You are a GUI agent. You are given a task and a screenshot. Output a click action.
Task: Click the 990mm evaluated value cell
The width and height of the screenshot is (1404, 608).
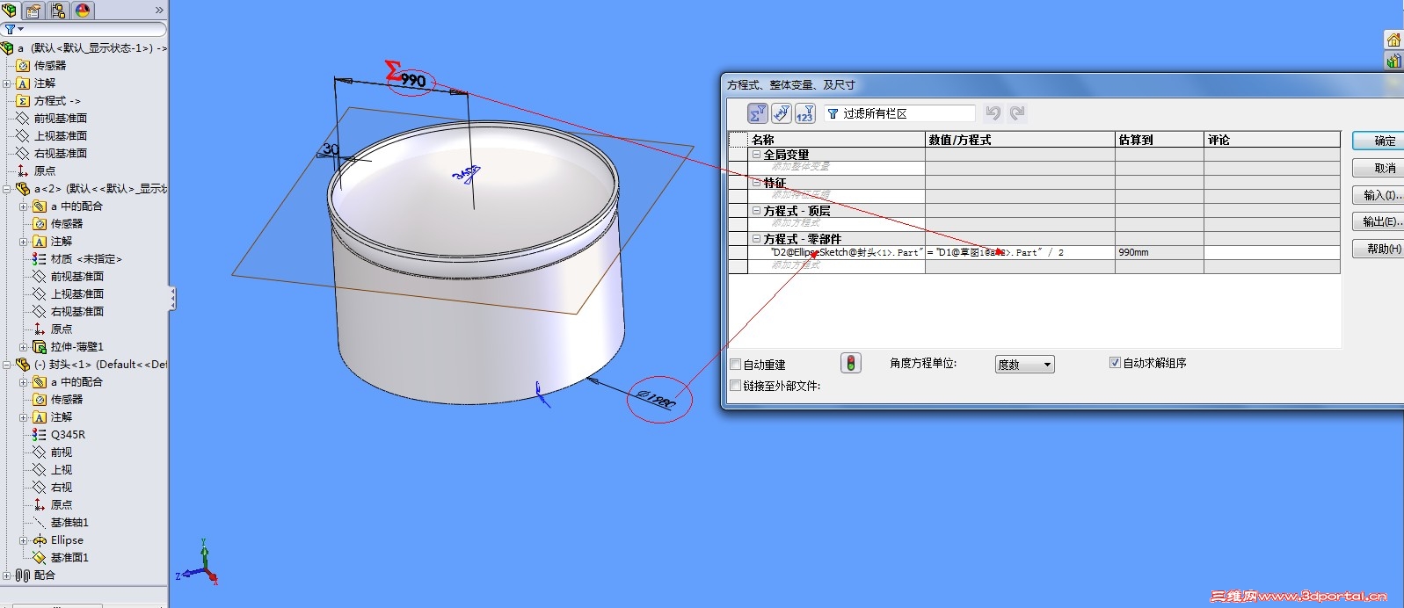pos(1160,252)
